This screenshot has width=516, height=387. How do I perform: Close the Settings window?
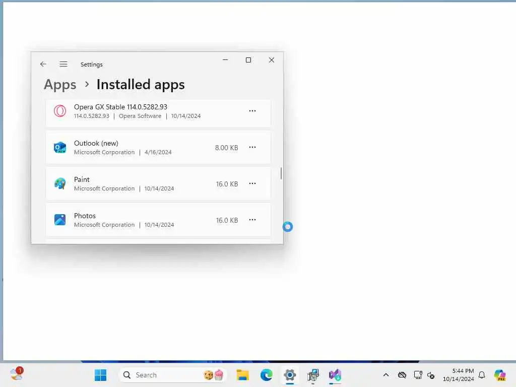click(272, 60)
